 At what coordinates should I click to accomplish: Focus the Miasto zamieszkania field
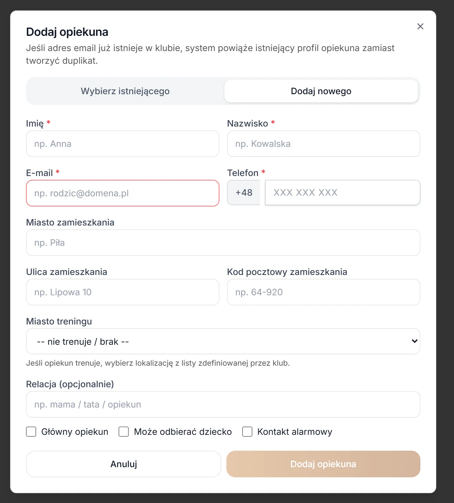(x=223, y=243)
